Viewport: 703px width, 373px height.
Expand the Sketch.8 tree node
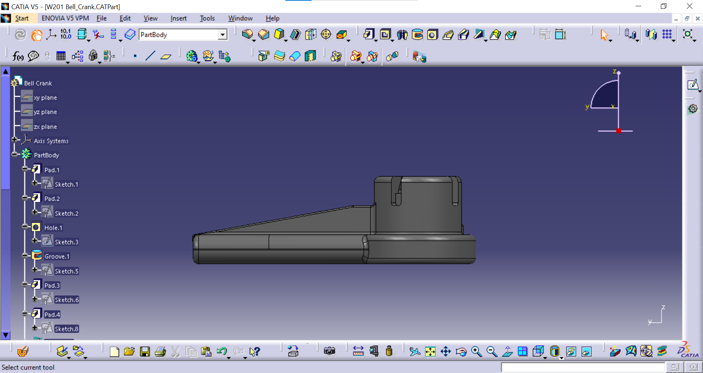[35, 328]
